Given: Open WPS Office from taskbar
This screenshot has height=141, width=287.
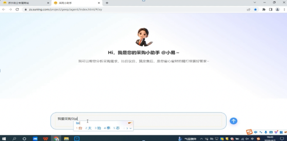Looking at the screenshot, I should point(46,139).
